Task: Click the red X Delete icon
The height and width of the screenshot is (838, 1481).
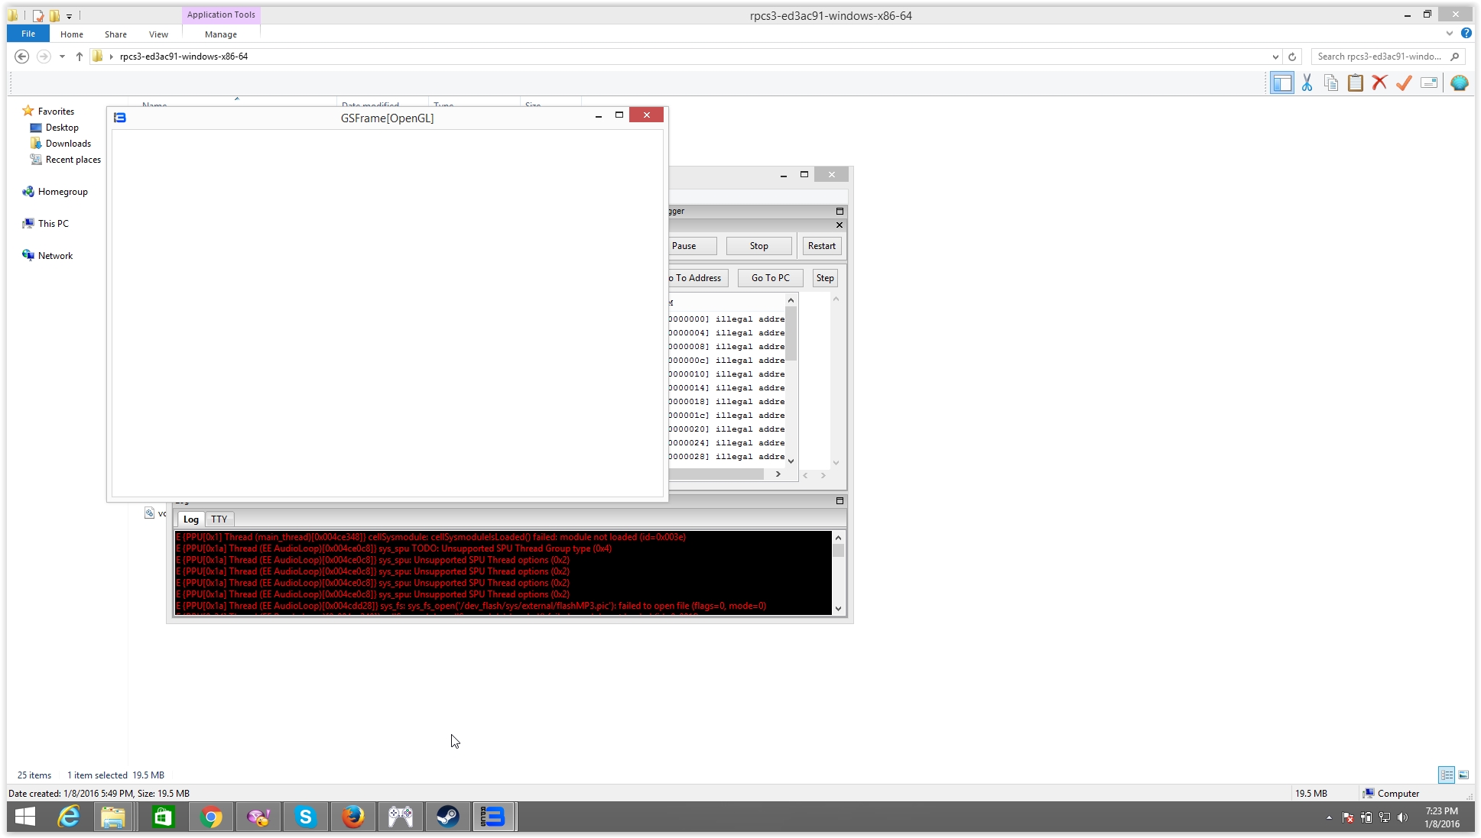Action: [1379, 83]
